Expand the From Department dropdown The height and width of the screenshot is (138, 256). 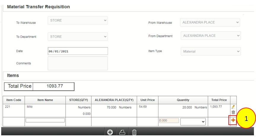211,36
